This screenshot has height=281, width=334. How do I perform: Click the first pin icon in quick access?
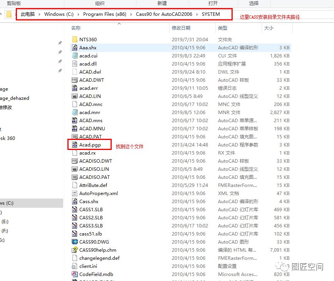click(60, 43)
